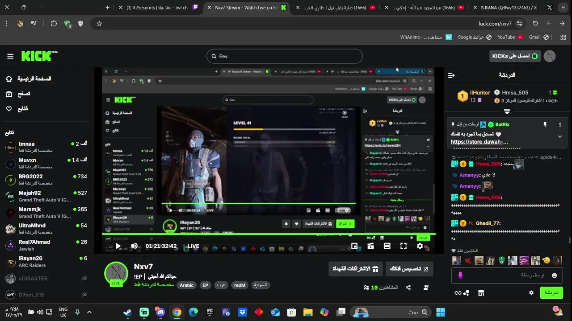Open UltraMhnd channel in followed list
Viewport: 572px width, 321px height.
[x=46, y=229]
